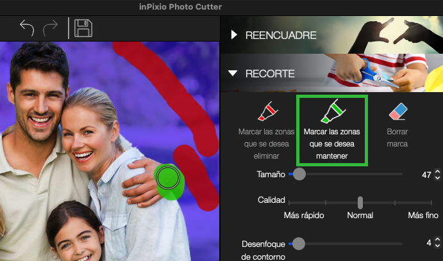
Task: Click the 'Desenfoque de contorno' label
Action: pyautogui.click(x=263, y=250)
